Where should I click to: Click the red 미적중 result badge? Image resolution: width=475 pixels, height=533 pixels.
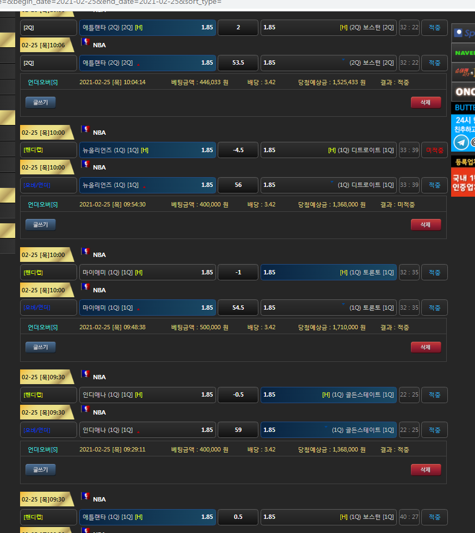[434, 150]
